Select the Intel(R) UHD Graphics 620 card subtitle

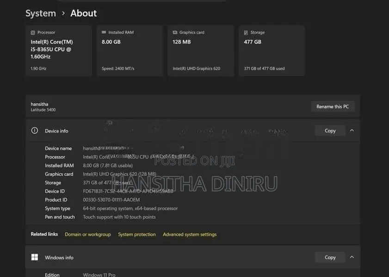[196, 69]
